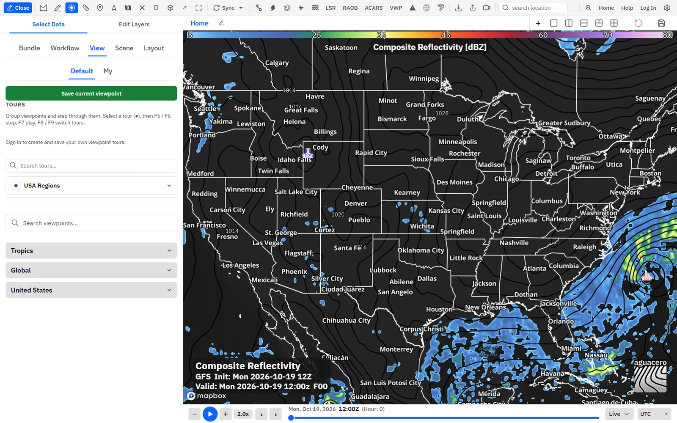The width and height of the screenshot is (677, 423).
Task: Click the reflectivity color scale bar
Action: pyautogui.click(x=430, y=35)
